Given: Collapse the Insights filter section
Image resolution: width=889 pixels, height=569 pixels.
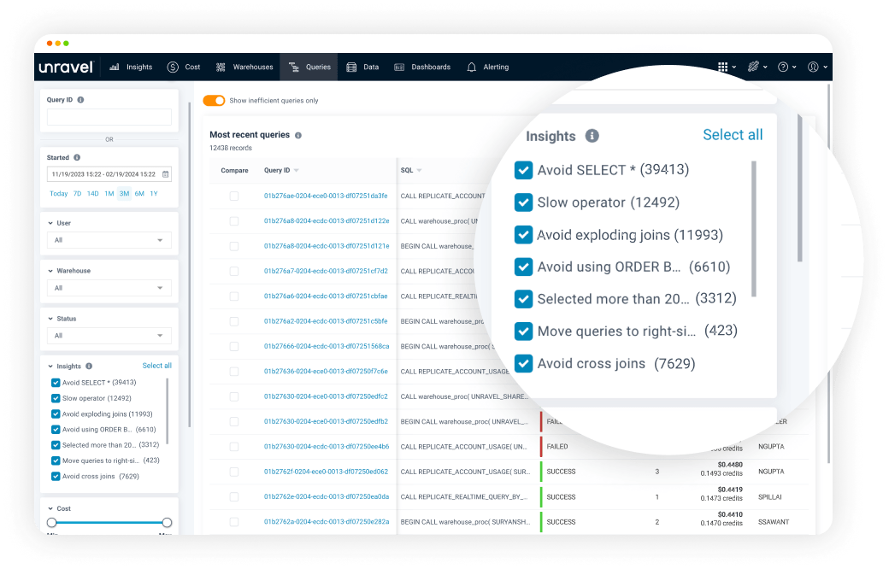Looking at the screenshot, I should click(50, 367).
